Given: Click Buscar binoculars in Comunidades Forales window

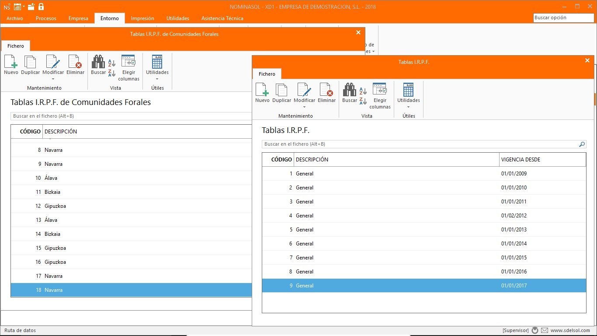Looking at the screenshot, I should tap(98, 62).
